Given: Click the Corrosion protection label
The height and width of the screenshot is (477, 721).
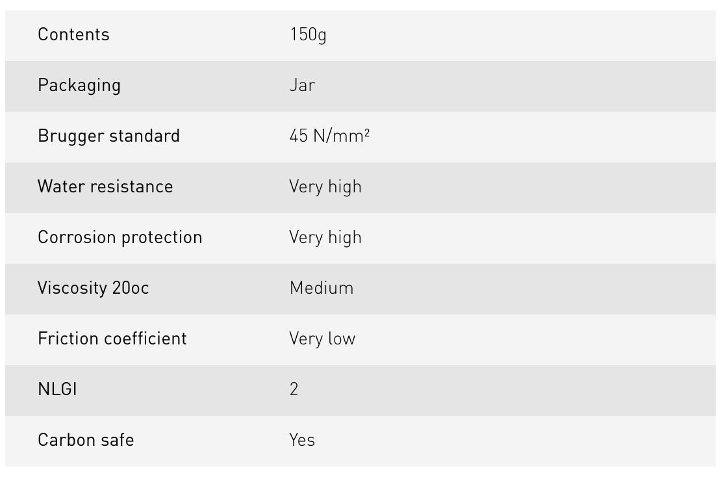Looking at the screenshot, I should point(120,237).
